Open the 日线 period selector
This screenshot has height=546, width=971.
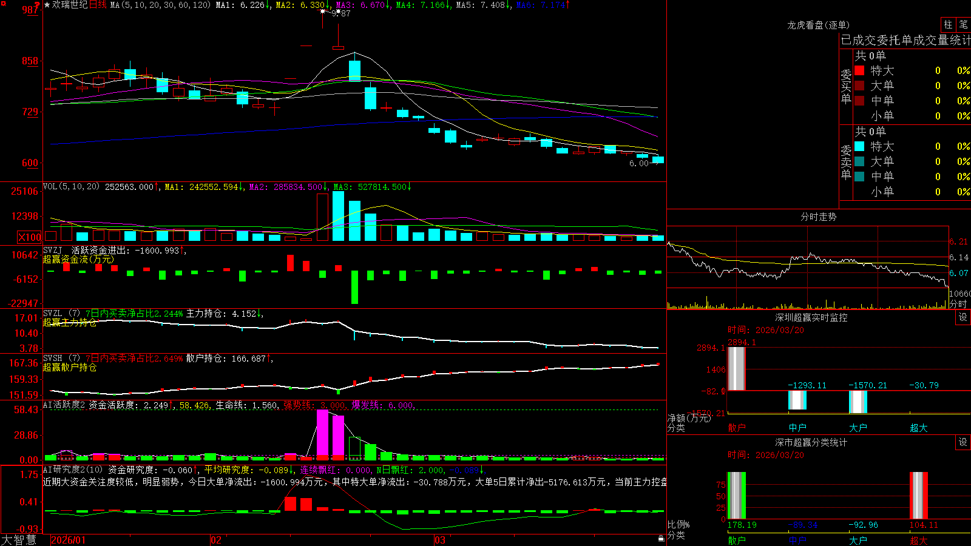[x=98, y=5]
